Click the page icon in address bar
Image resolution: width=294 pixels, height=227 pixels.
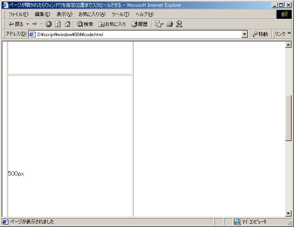click(x=33, y=34)
